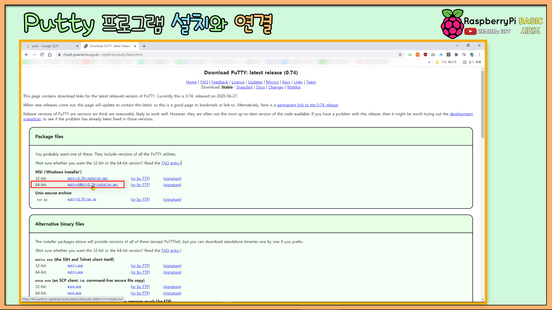Open the 읽기 목록 reading list
The image size is (552, 310).
(x=472, y=62)
